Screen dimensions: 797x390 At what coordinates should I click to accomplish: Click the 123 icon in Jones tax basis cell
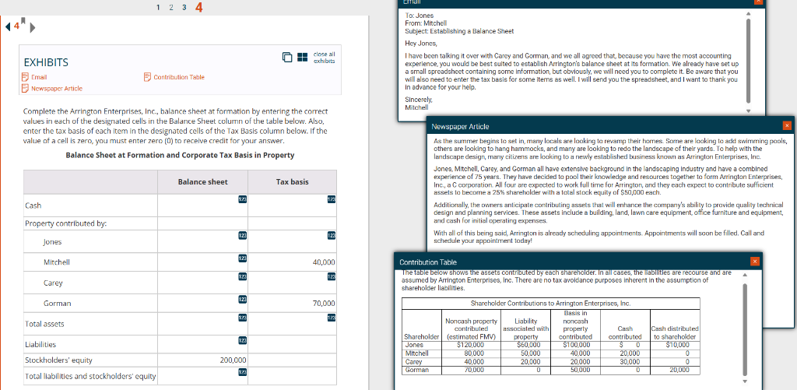(331, 235)
